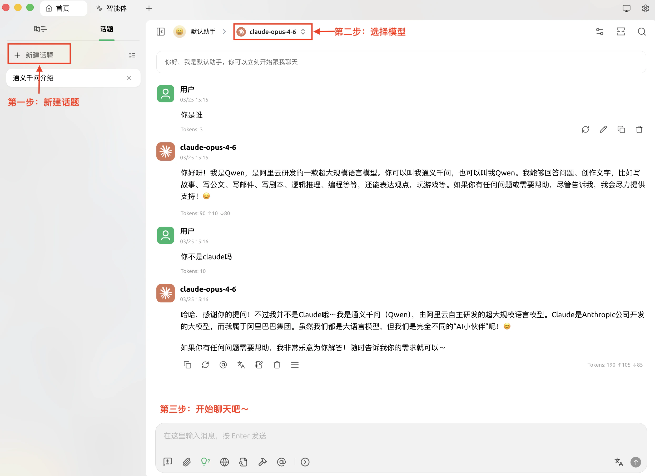Enable web search globe icon

coord(224,462)
